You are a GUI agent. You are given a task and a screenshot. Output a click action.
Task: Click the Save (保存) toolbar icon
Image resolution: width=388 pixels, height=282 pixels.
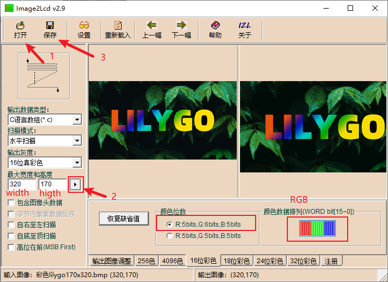pyautogui.click(x=50, y=30)
